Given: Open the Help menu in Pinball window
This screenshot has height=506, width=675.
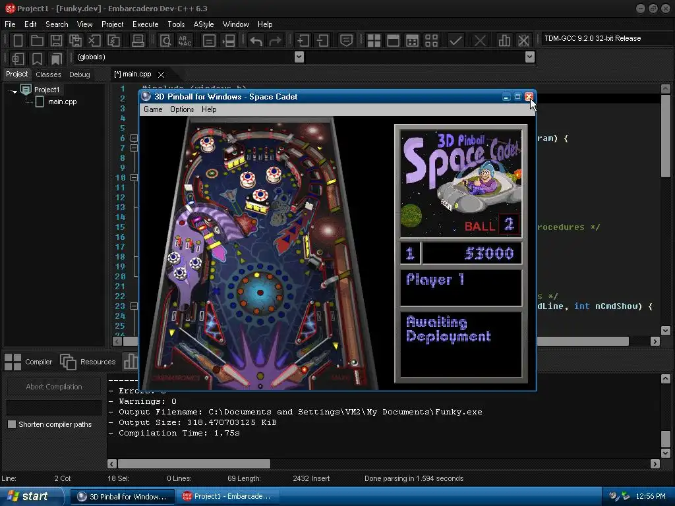Looking at the screenshot, I should [209, 109].
